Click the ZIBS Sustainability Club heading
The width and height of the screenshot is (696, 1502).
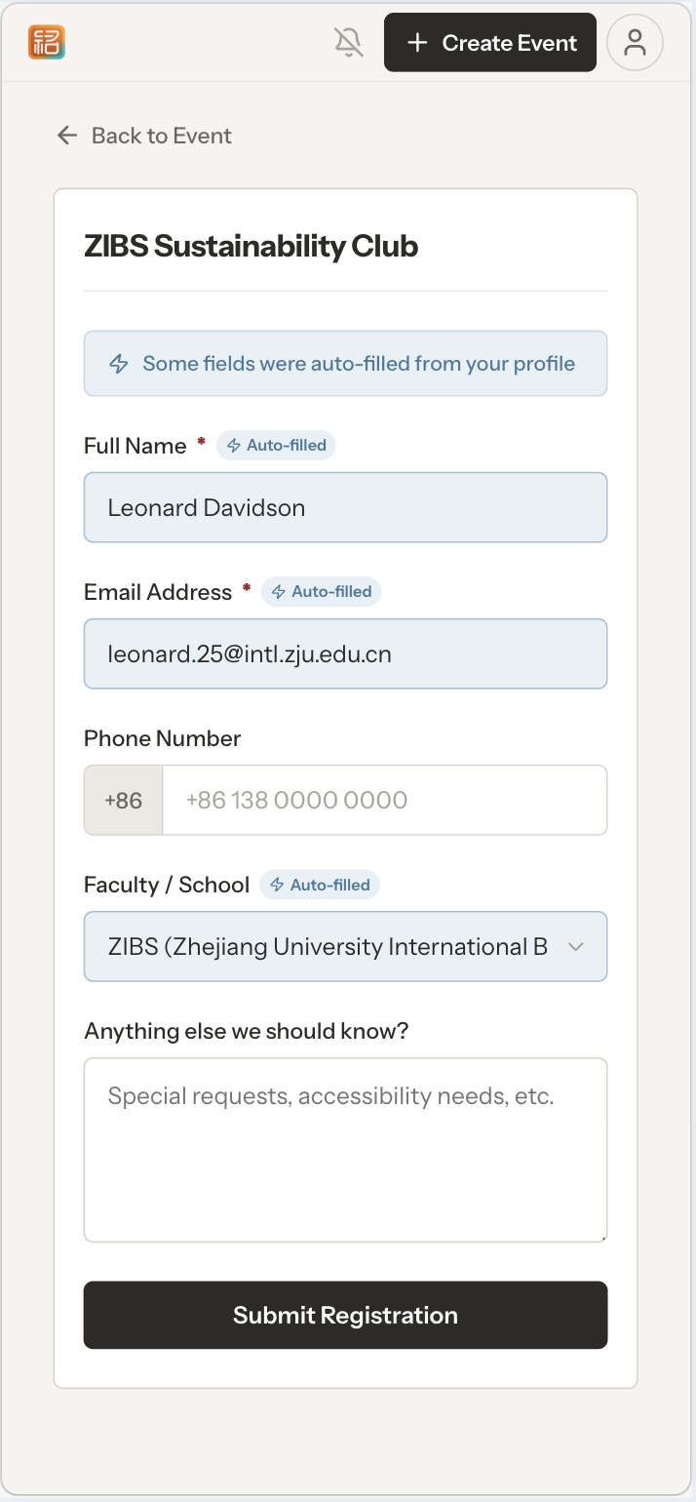pos(251,247)
